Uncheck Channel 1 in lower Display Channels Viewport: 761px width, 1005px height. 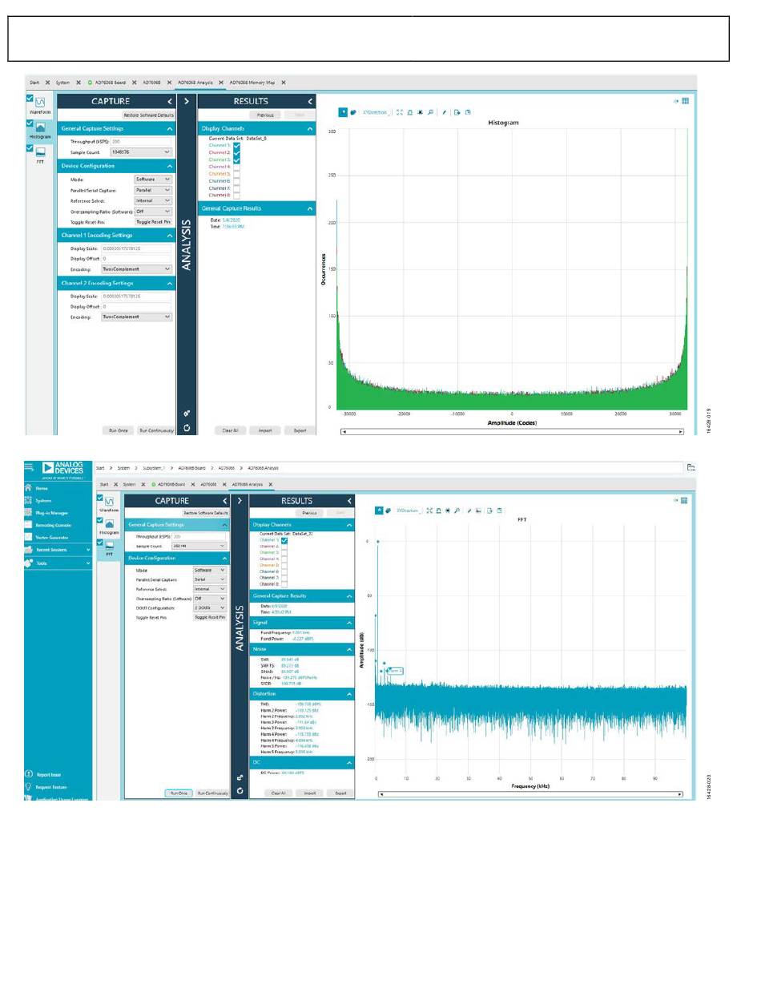pos(284,540)
